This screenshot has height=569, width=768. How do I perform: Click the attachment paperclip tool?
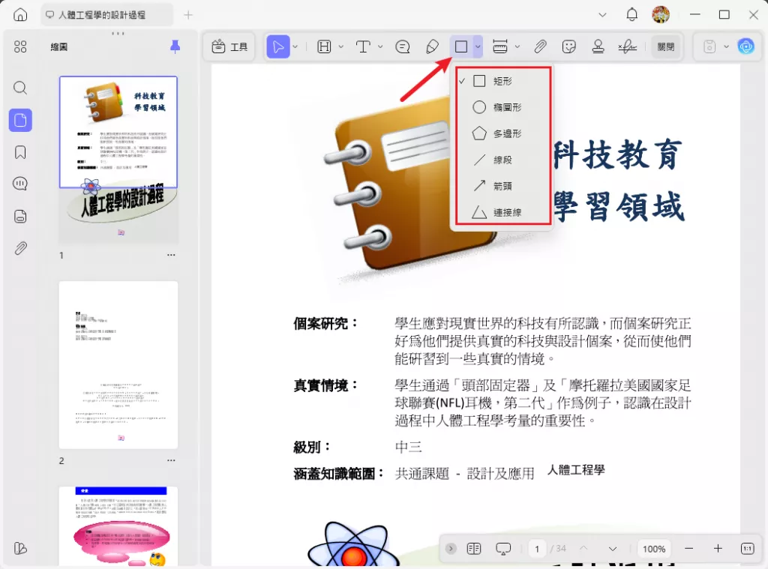539,46
